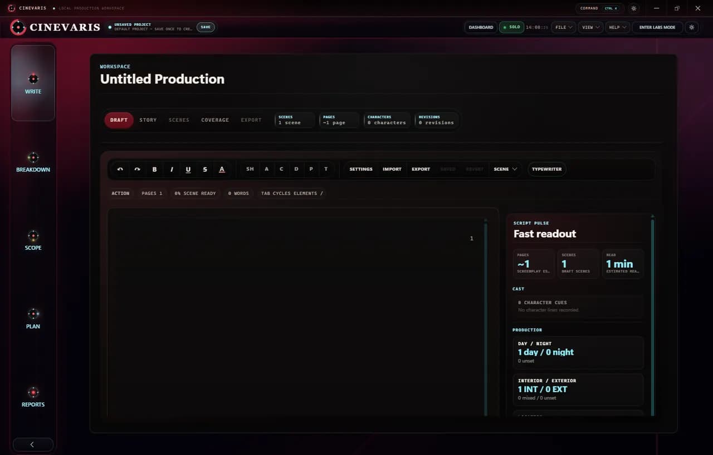Switch to the Coverage tab
The height and width of the screenshot is (455, 713).
pyautogui.click(x=215, y=120)
